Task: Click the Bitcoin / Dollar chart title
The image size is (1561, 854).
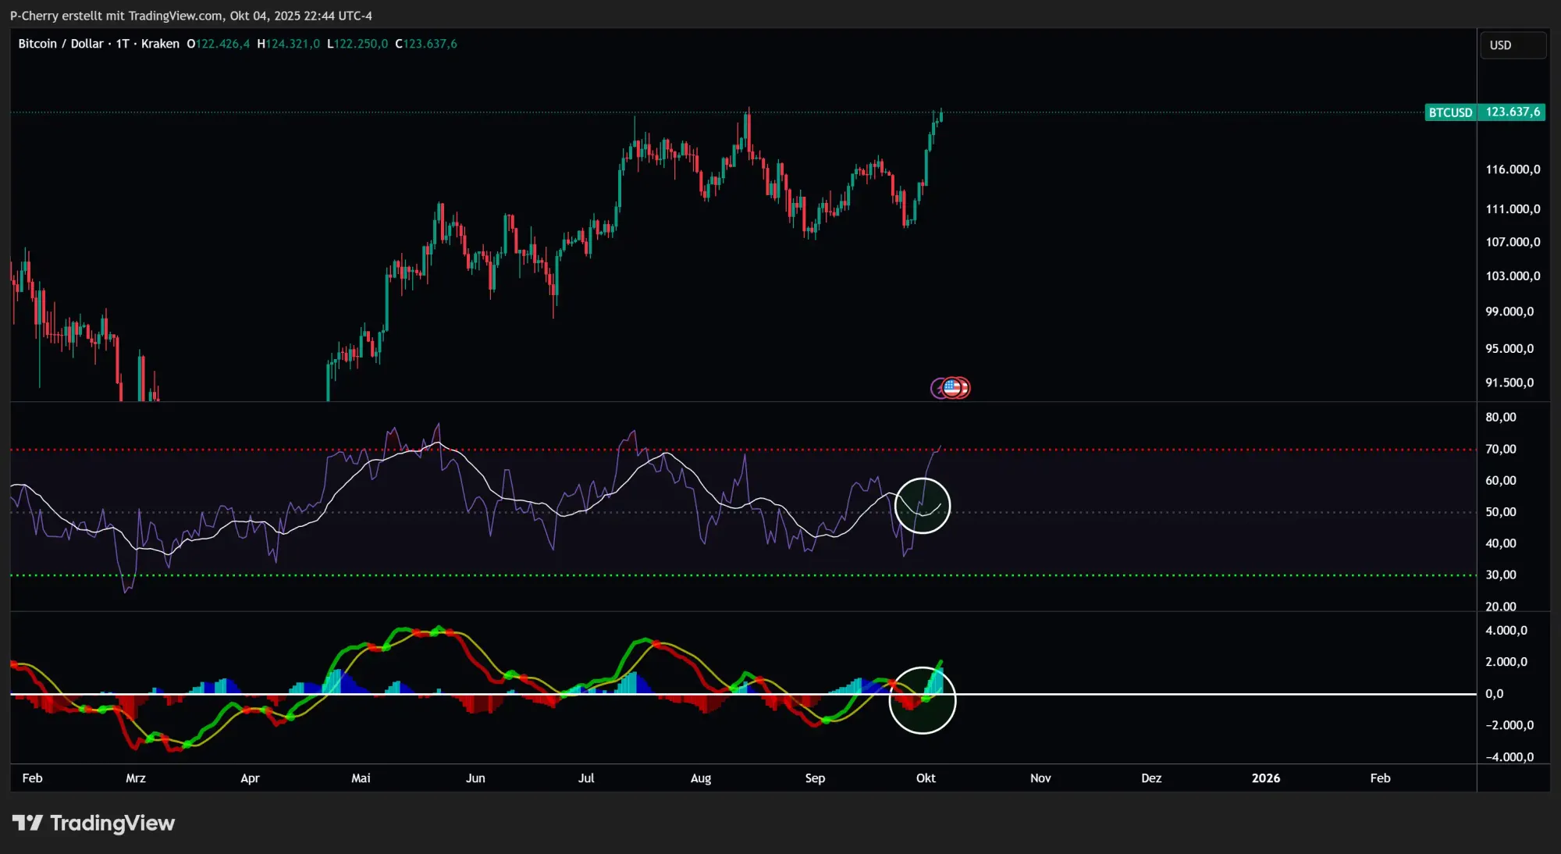Action: tap(61, 44)
